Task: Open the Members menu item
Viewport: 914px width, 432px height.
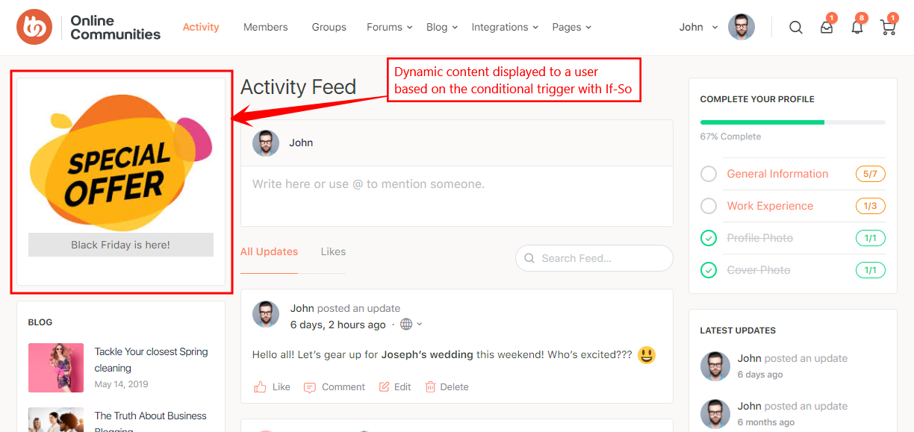Action: 265,27
